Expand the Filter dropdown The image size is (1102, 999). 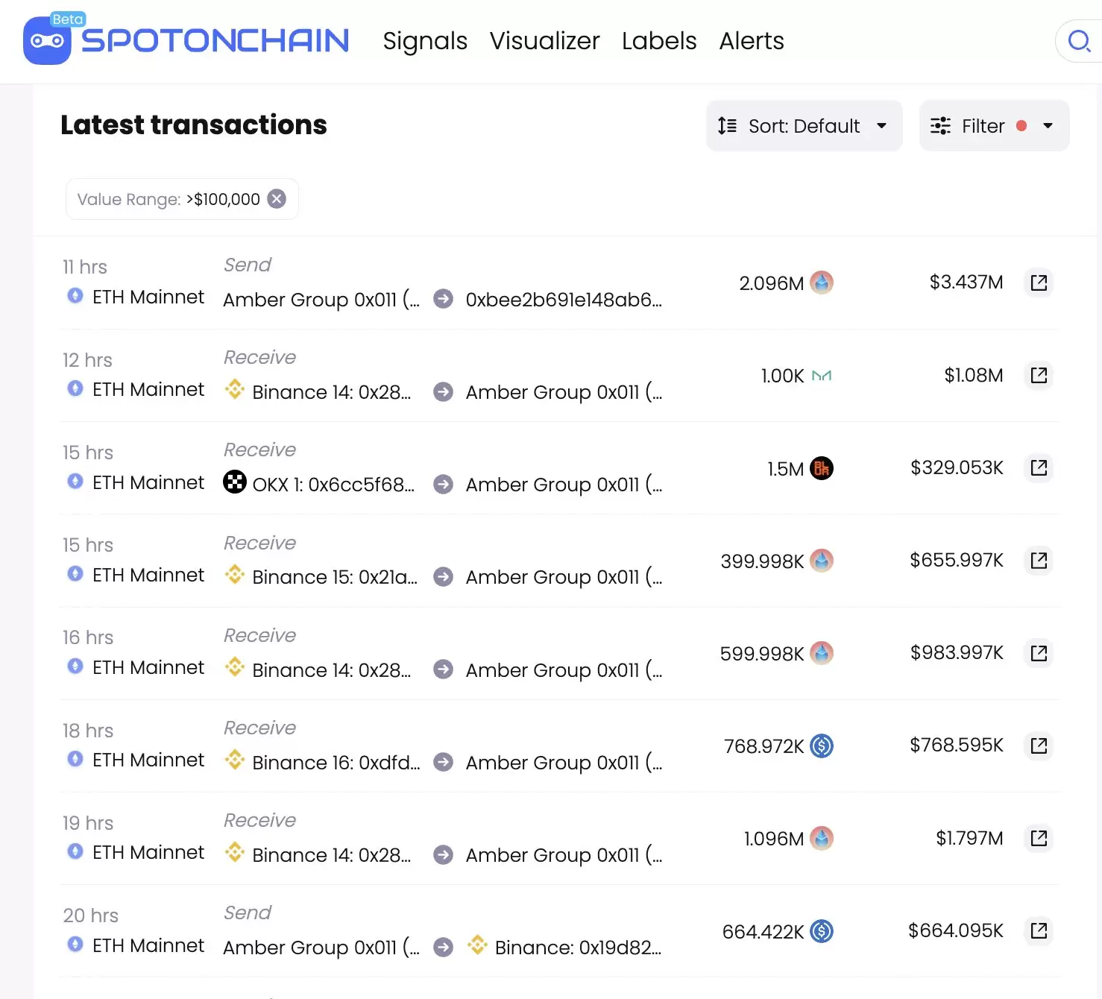point(994,126)
